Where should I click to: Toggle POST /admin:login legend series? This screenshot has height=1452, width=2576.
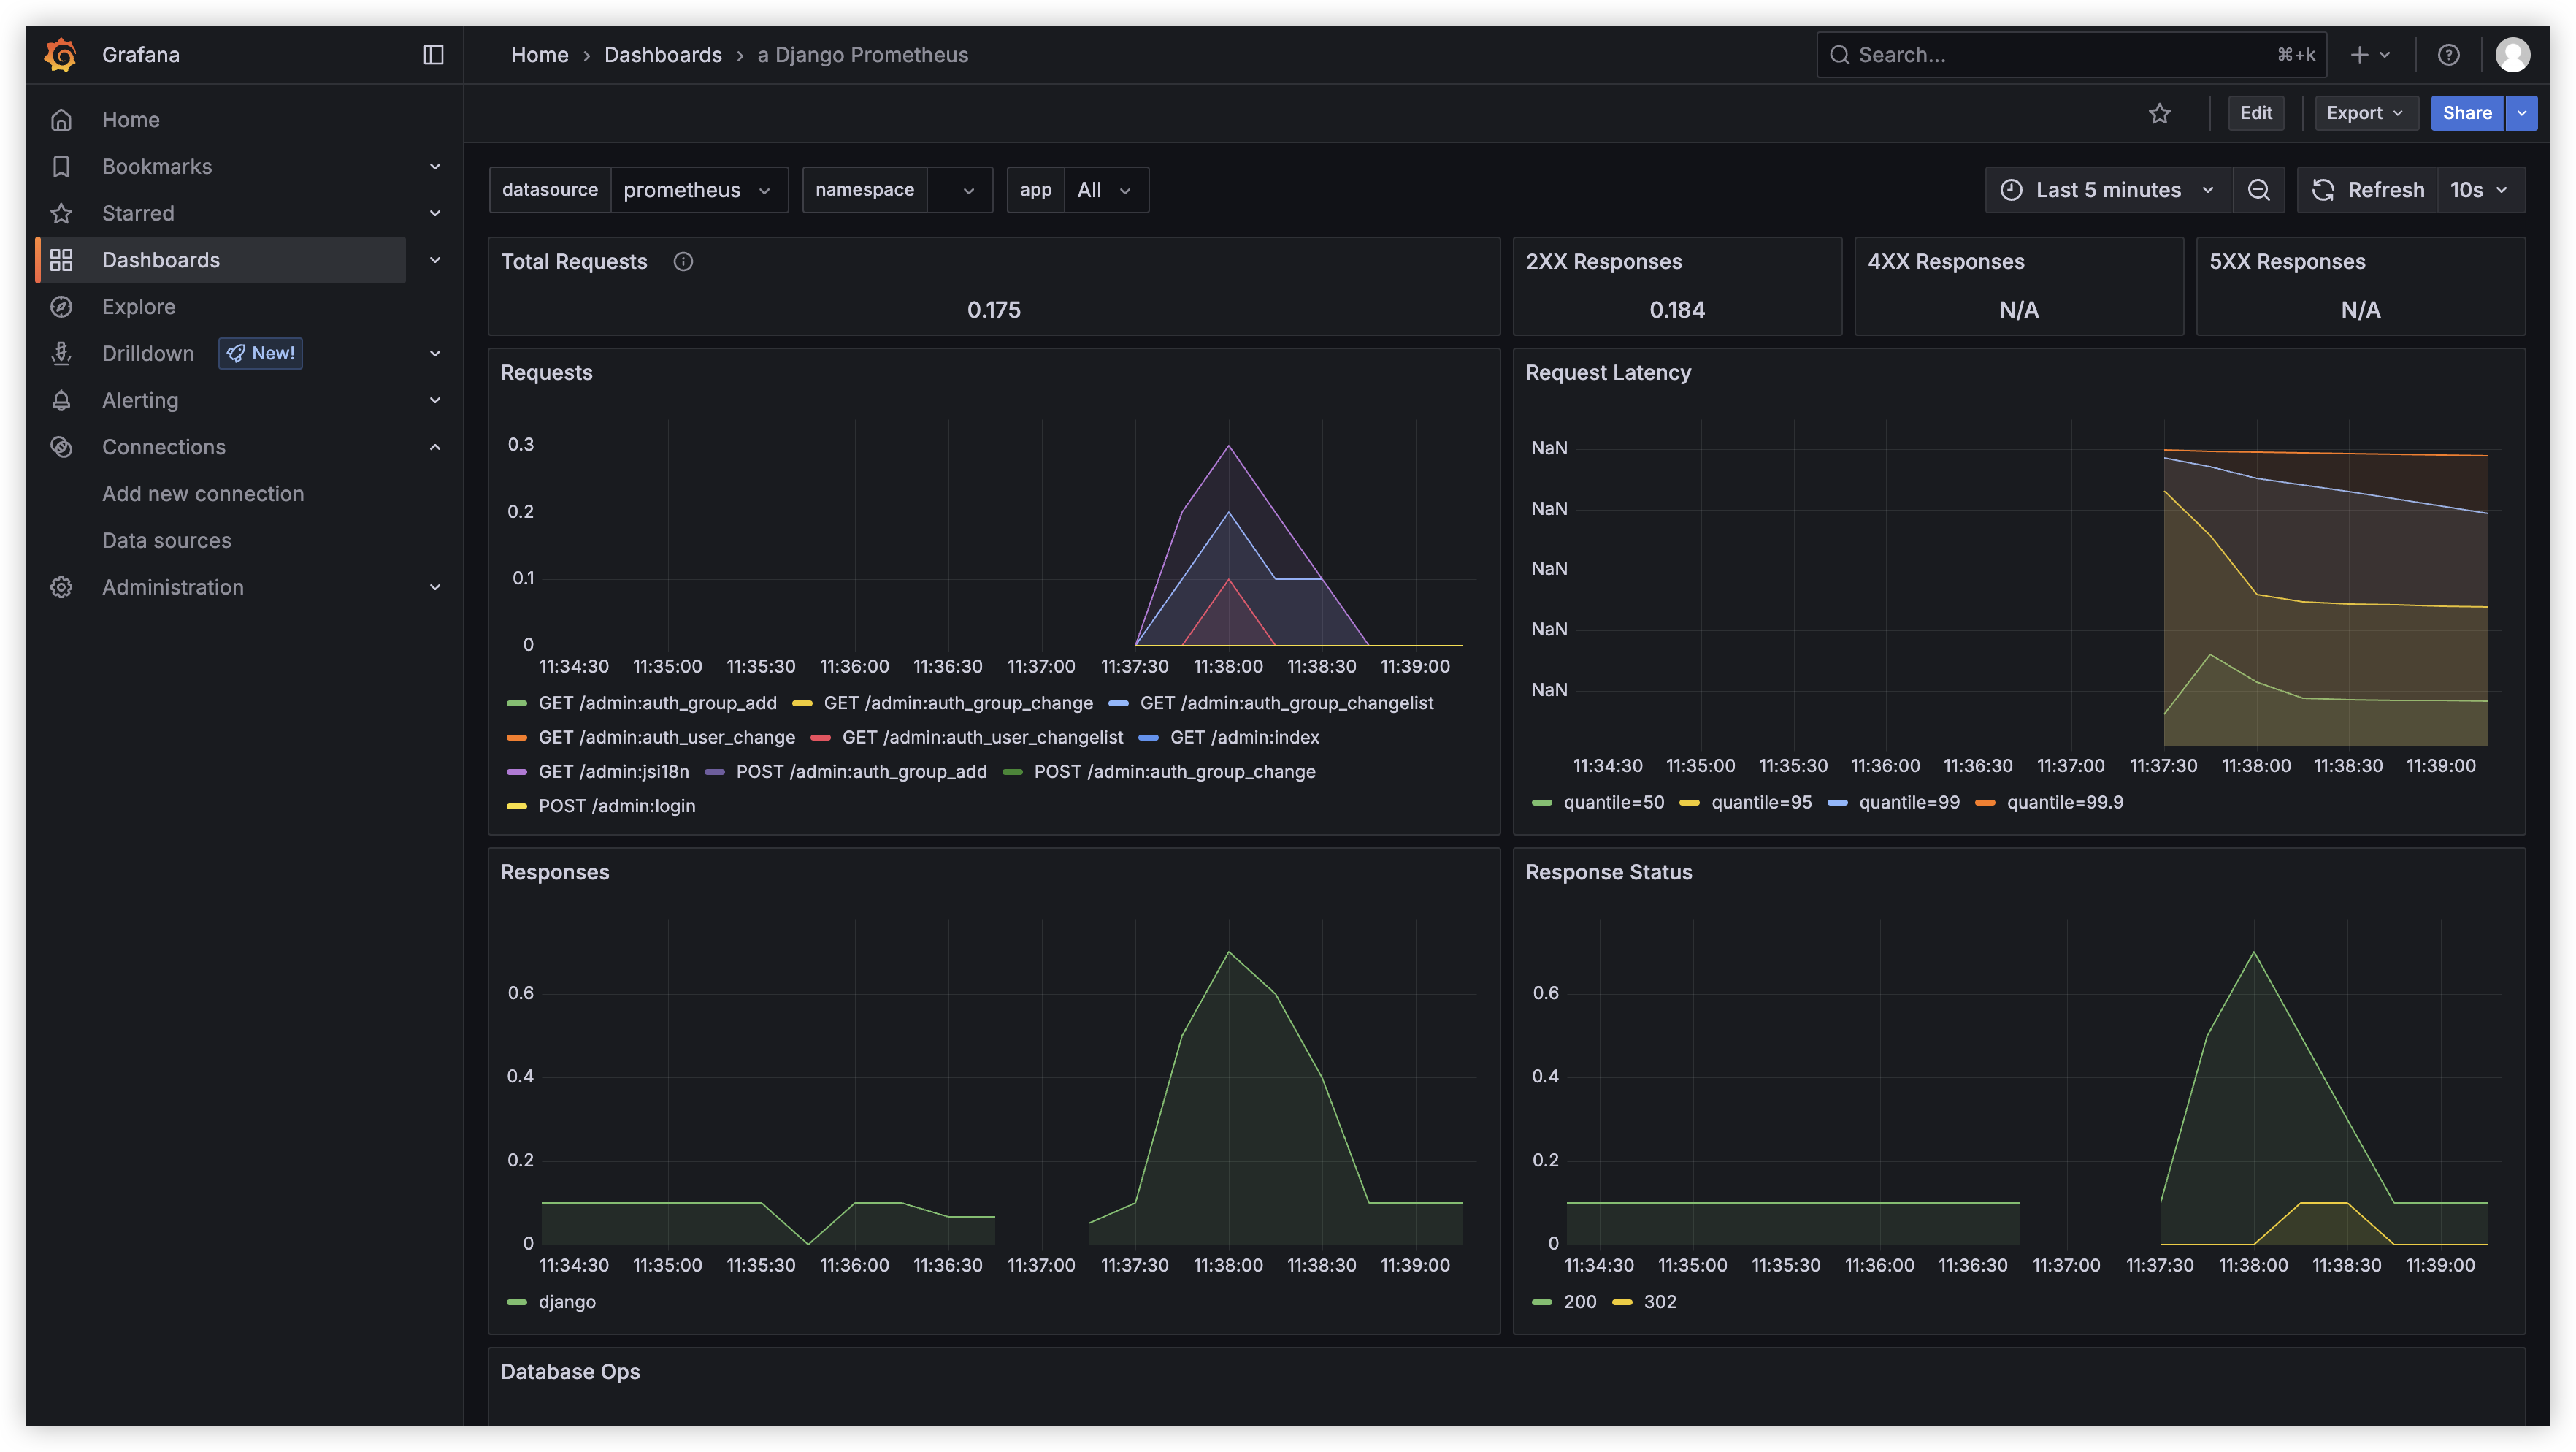click(x=617, y=806)
